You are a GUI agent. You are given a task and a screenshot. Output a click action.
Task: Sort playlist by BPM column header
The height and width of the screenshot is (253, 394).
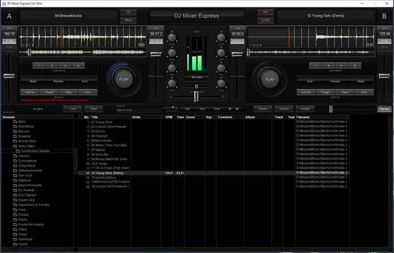[x=167, y=117]
